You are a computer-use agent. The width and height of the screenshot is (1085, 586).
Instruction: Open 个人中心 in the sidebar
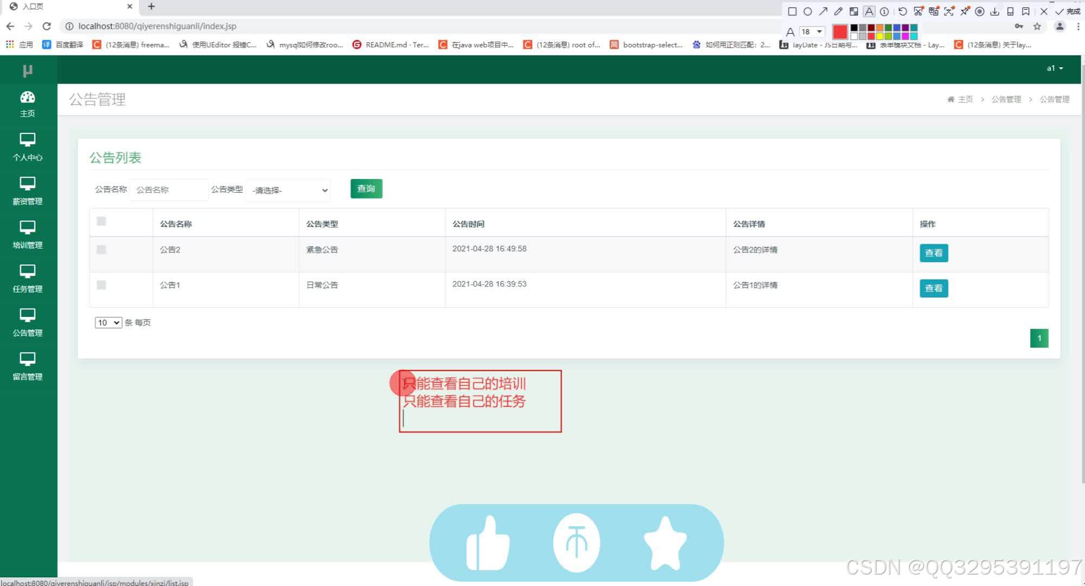28,148
